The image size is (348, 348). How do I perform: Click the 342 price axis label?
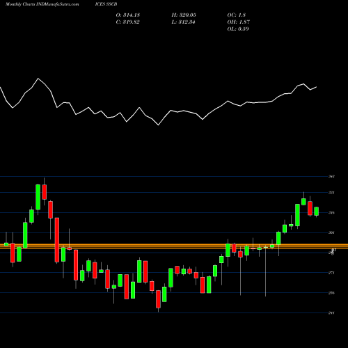pyautogui.click(x=331, y=177)
